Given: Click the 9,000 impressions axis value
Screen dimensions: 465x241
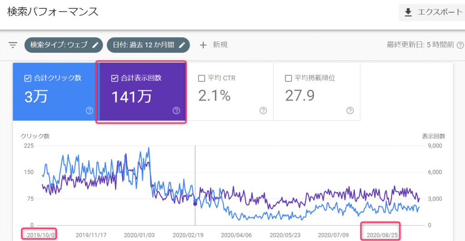Looking at the screenshot, I should click(x=435, y=146).
